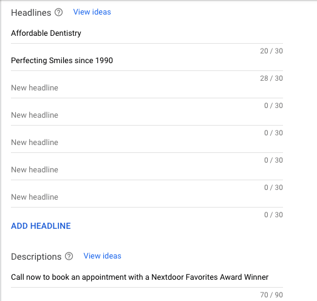The width and height of the screenshot is (317, 301).
Task: Click the 20 / 30 character counter
Action: [271, 51]
